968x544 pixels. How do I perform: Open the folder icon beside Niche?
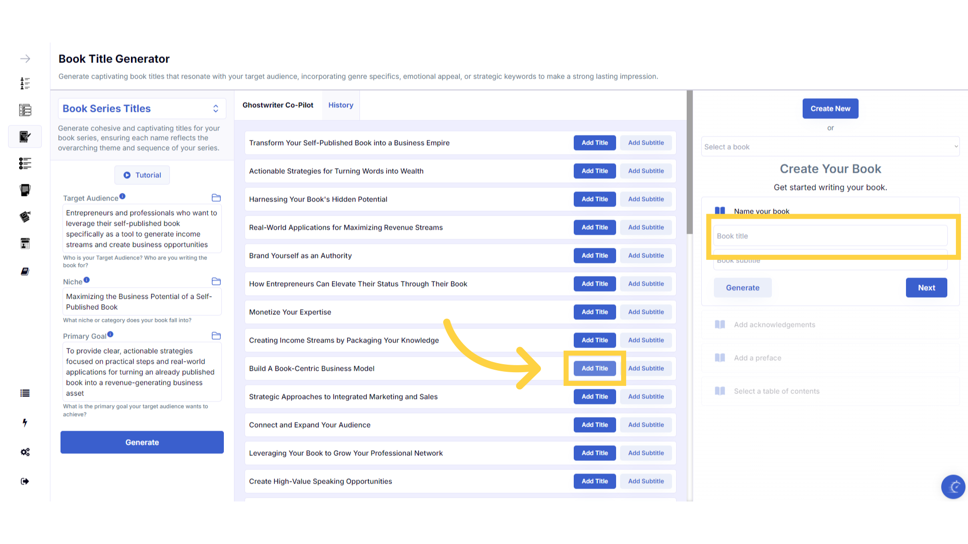point(216,282)
